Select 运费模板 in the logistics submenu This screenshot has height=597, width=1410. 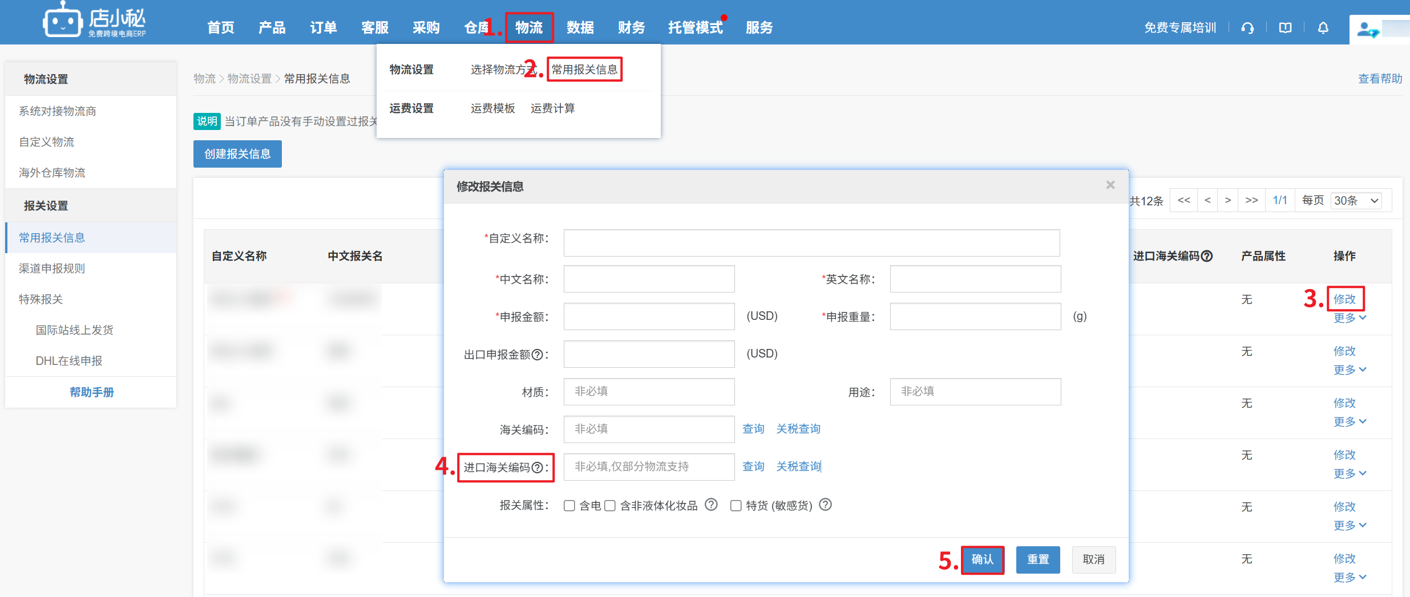[x=492, y=108]
